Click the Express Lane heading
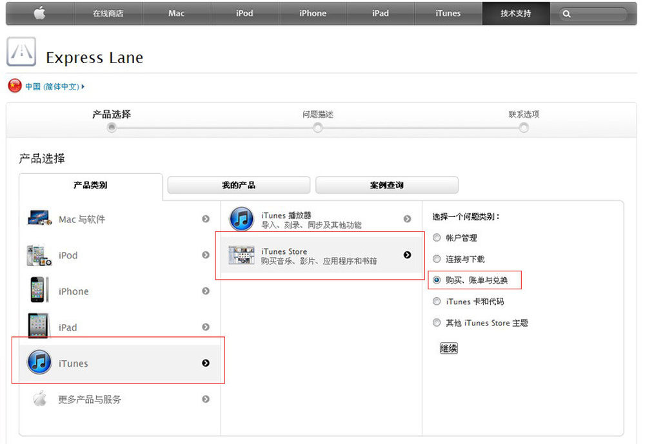The image size is (645, 444). tap(95, 57)
